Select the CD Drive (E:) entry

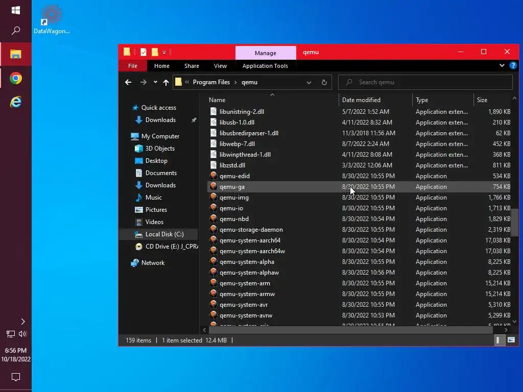coord(172,247)
